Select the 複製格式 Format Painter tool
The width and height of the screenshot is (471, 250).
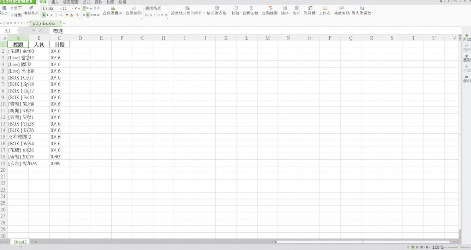31,11
